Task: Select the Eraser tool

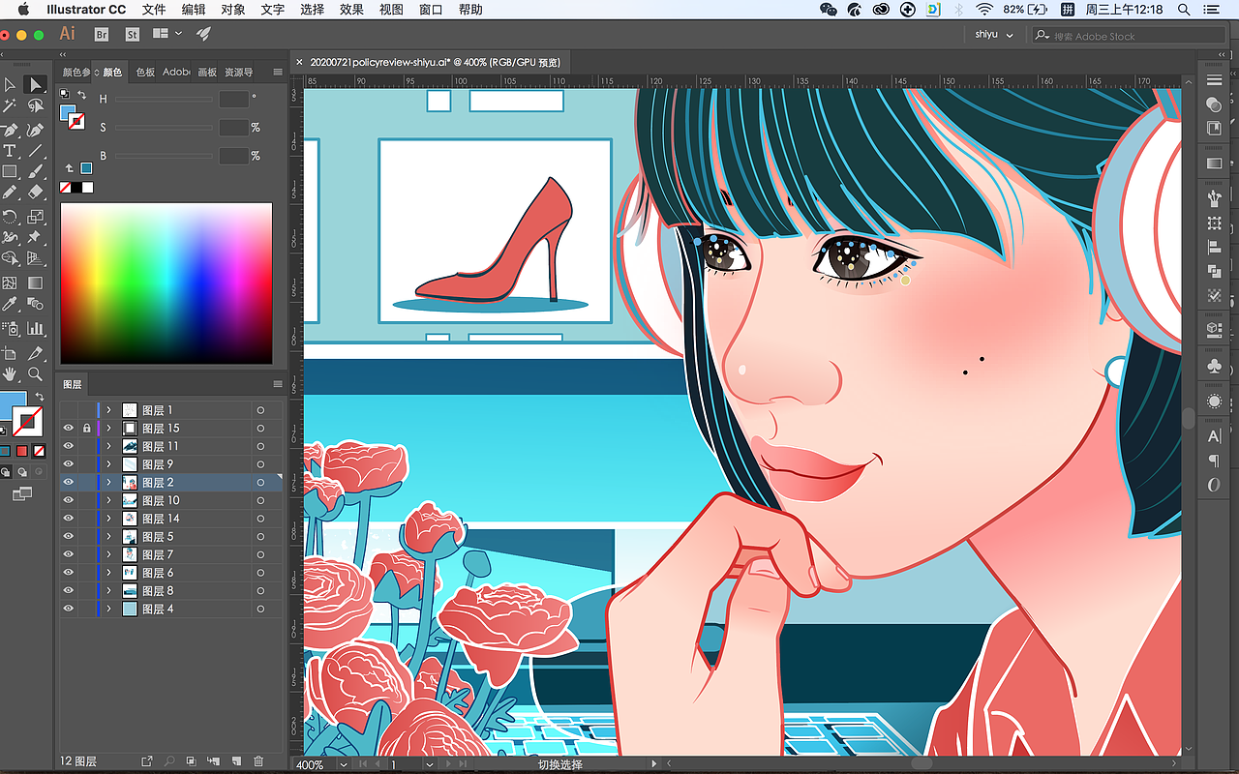Action: [35, 193]
